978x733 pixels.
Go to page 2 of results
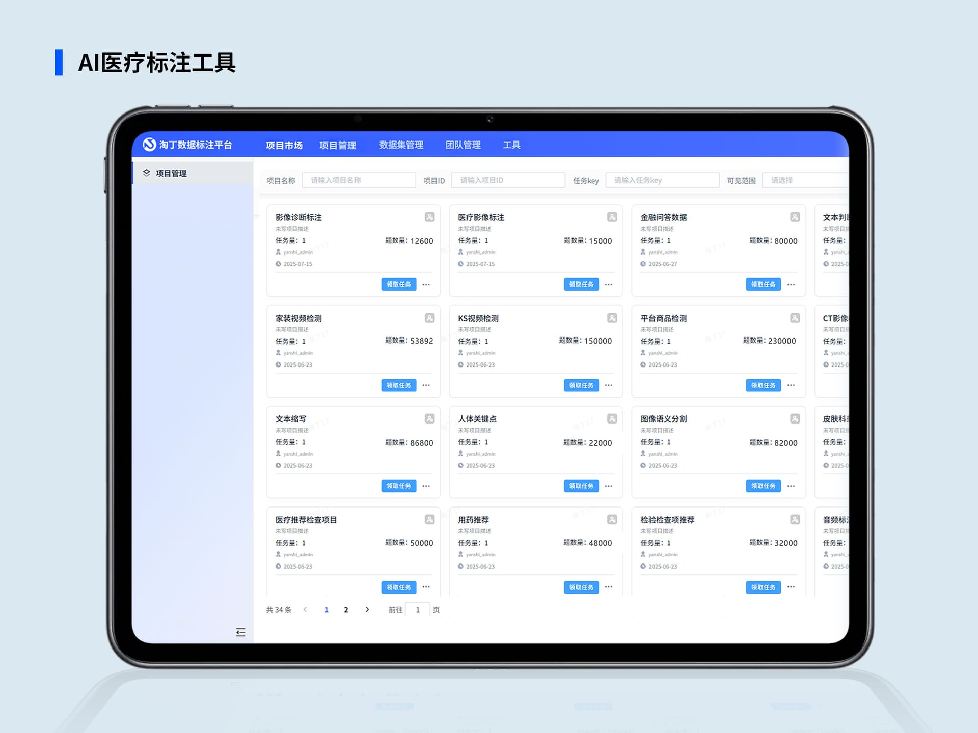[x=346, y=610]
